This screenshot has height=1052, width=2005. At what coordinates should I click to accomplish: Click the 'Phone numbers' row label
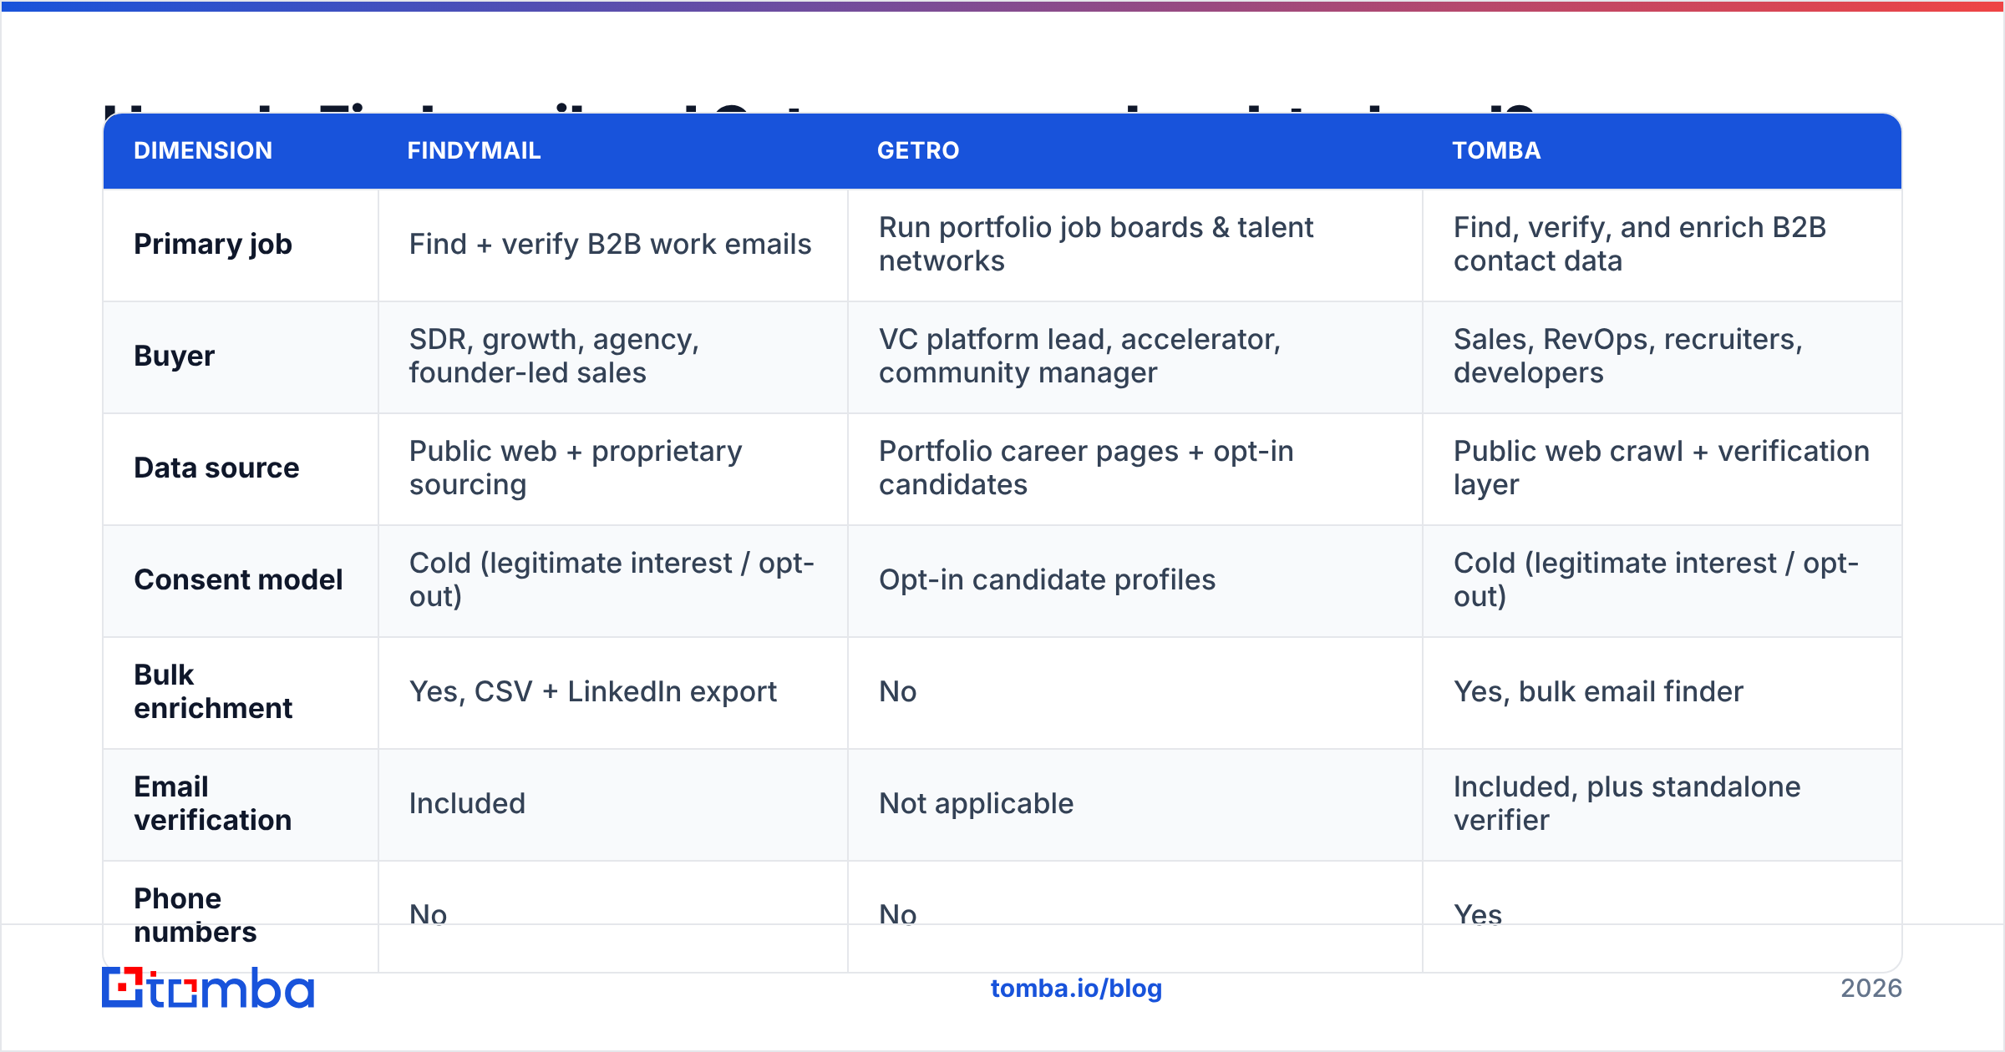tap(195, 915)
